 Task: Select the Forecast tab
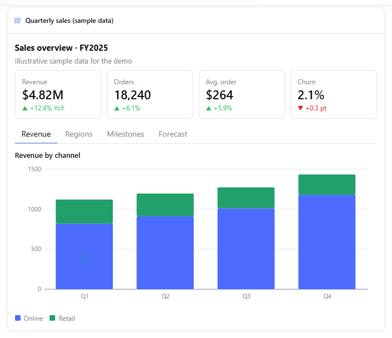click(x=173, y=134)
